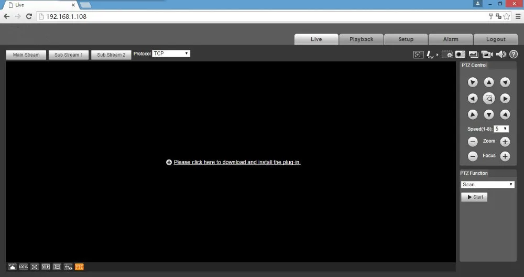Decrease focus with the minus button
Image resolution: width=524 pixels, height=277 pixels.
point(473,156)
